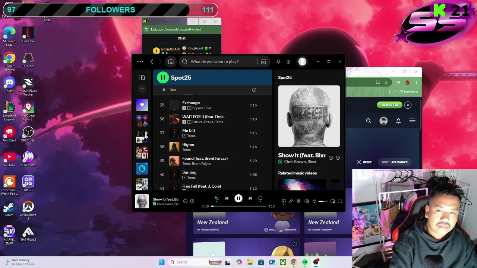Pause playback in the Spotify player bar

[238, 198]
